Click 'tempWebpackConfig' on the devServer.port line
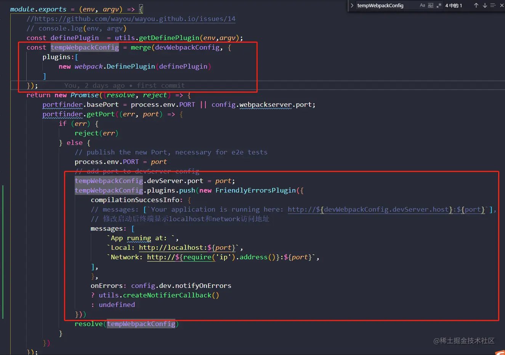The width and height of the screenshot is (505, 355). [109, 181]
